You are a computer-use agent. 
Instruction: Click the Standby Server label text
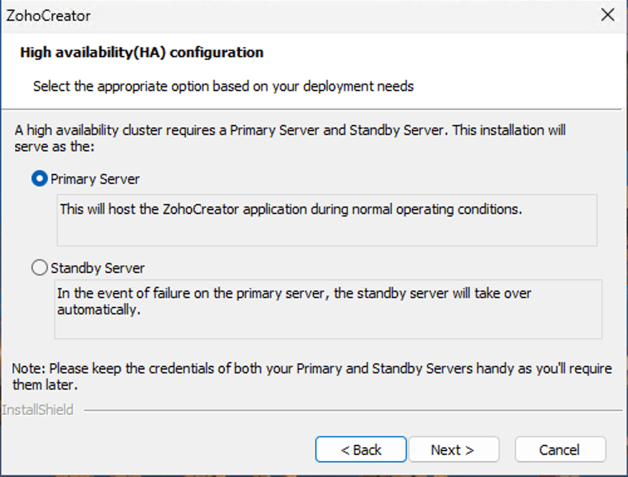[x=98, y=269]
